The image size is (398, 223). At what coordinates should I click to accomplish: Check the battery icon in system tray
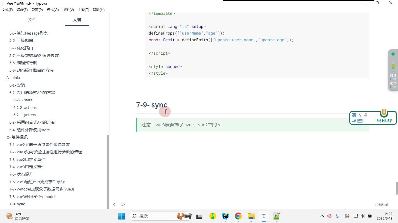click(370, 216)
